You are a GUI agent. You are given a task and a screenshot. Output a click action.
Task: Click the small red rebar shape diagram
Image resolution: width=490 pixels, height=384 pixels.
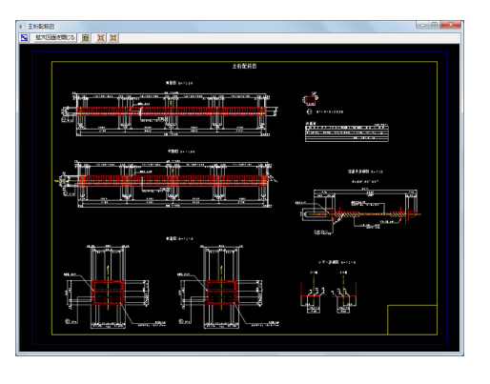pyautogui.click(x=310, y=99)
